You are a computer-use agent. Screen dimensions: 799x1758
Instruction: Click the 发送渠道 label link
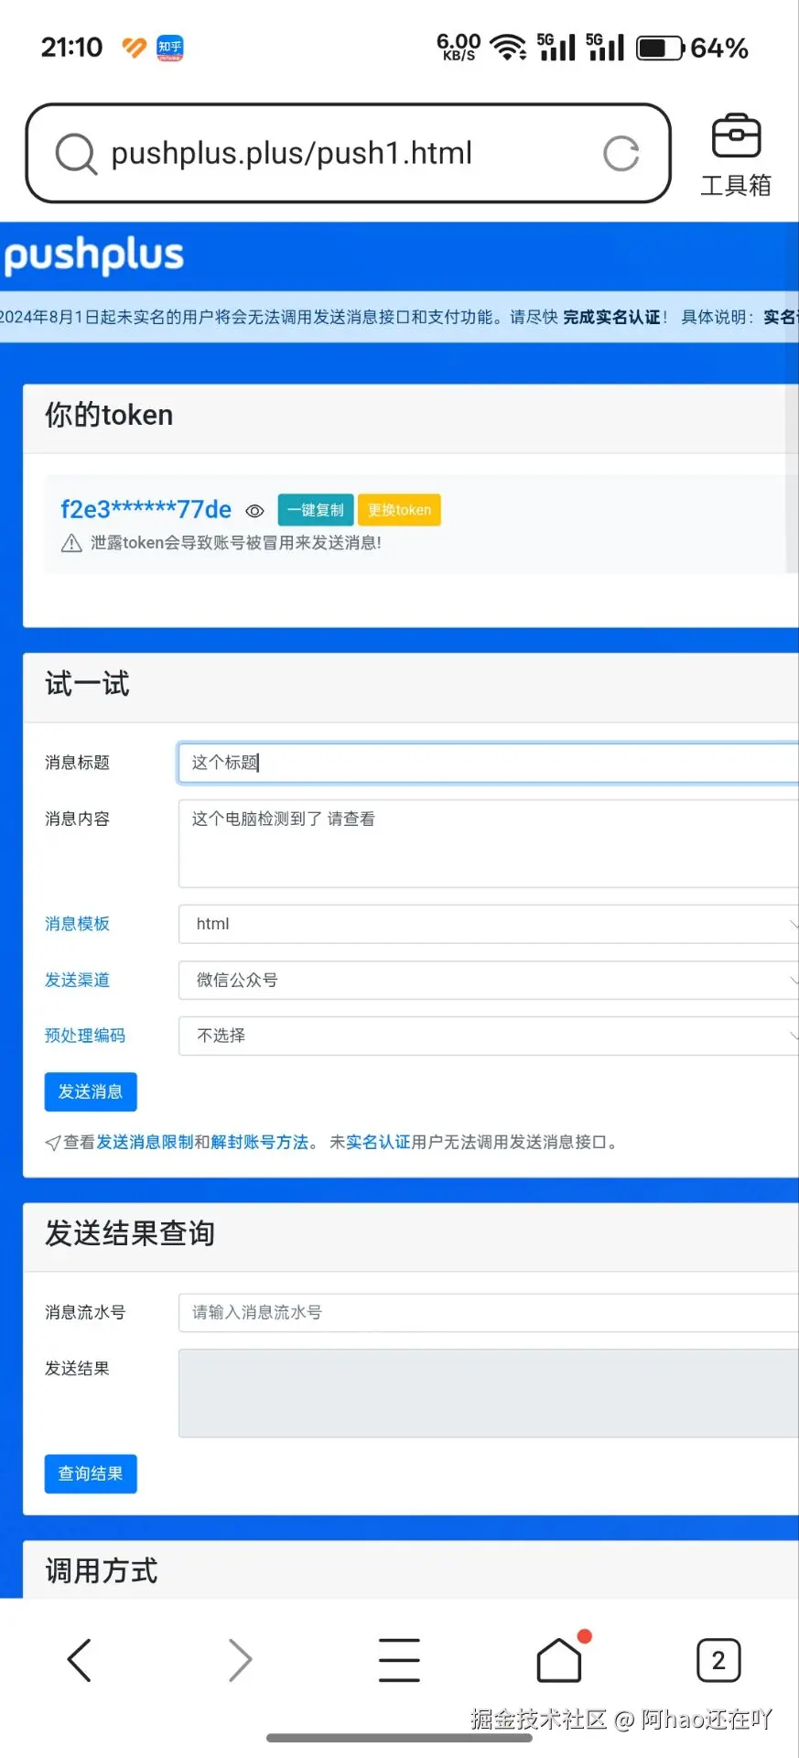(77, 980)
